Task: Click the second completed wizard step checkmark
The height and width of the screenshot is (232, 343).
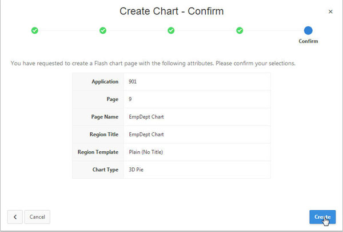Action: point(103,30)
